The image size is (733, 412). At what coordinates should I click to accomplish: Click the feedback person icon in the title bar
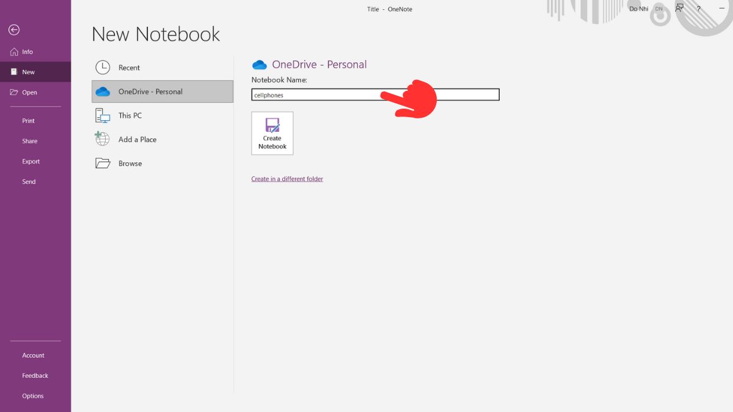coord(679,9)
